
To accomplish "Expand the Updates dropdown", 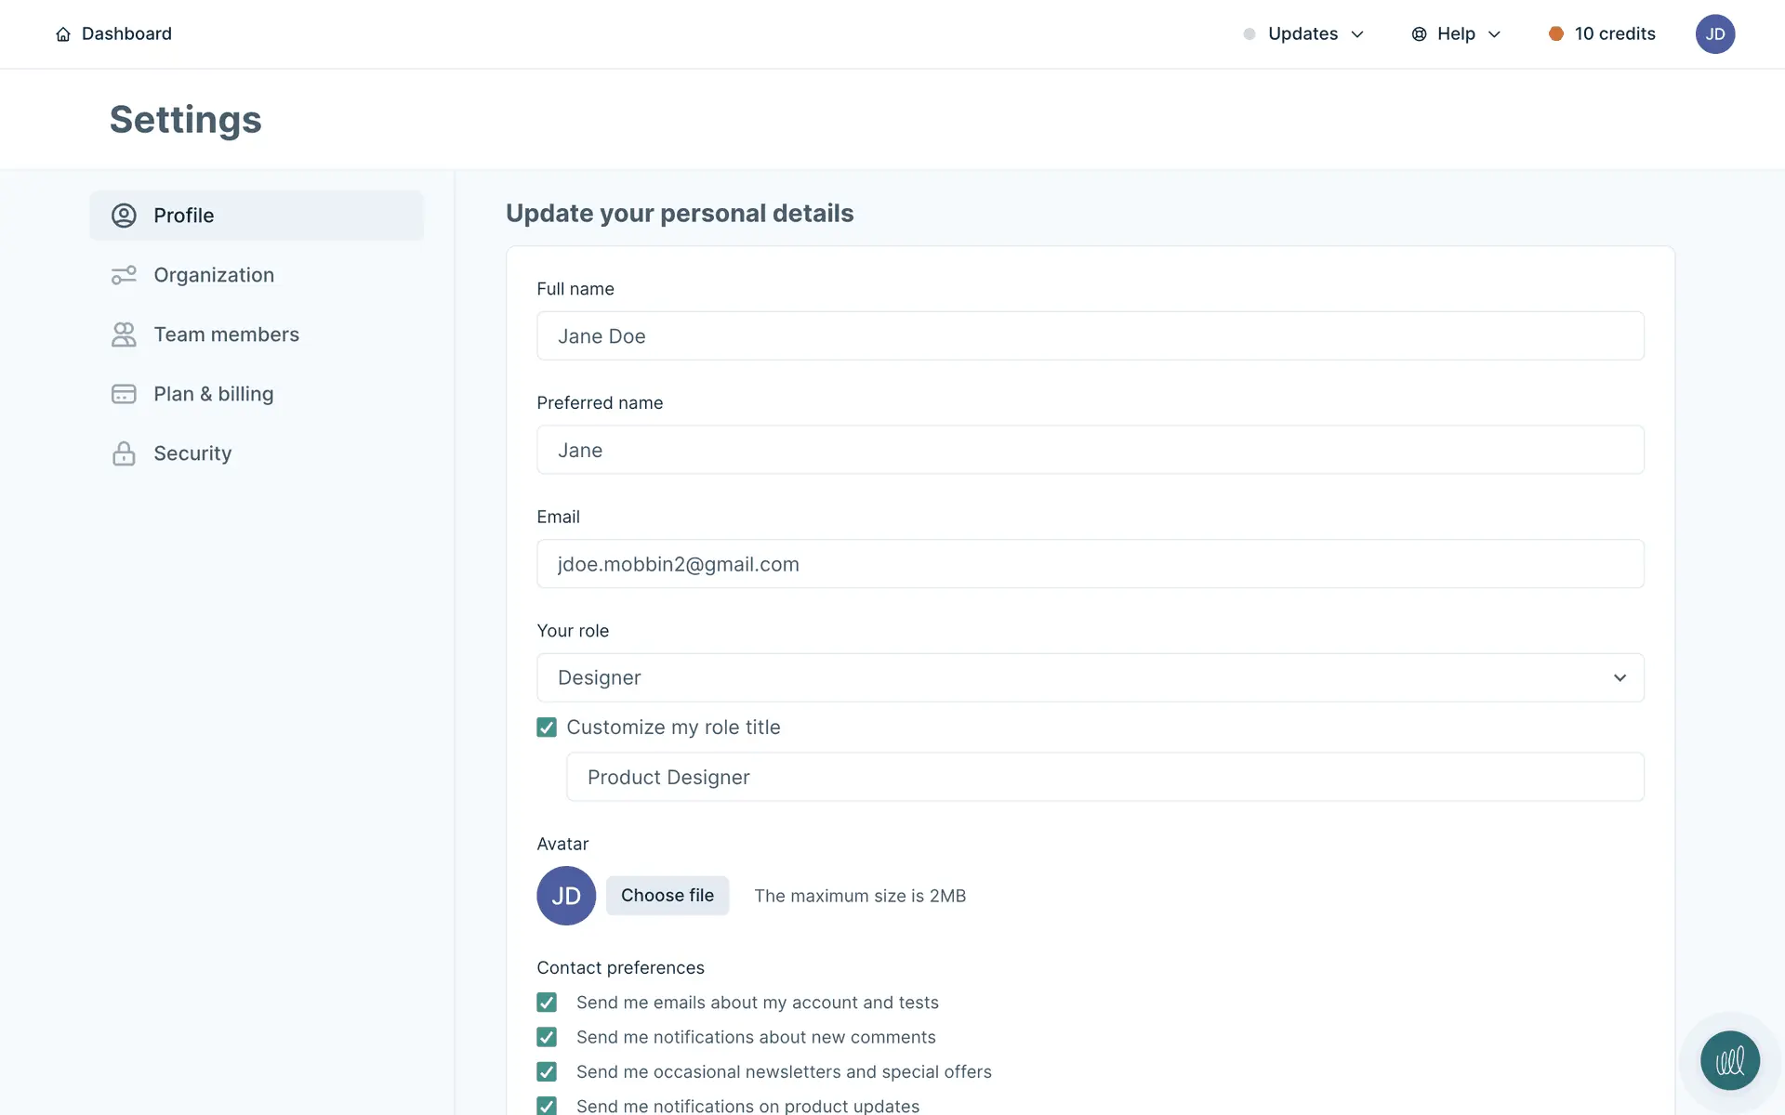I will 1303,34.
